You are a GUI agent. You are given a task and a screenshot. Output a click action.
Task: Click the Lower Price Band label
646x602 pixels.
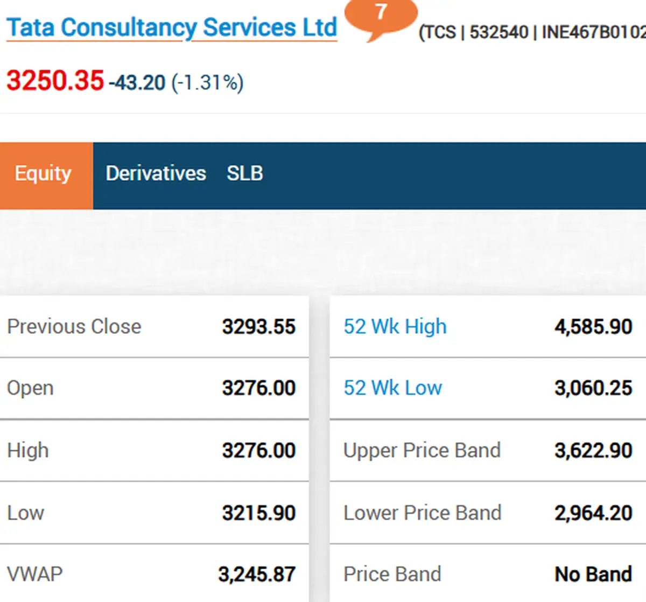pyautogui.click(x=423, y=513)
